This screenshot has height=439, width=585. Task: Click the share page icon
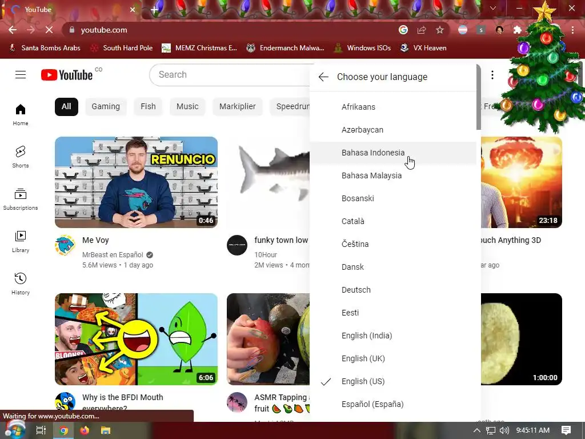click(x=422, y=30)
